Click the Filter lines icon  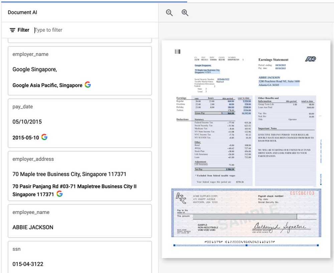[12, 30]
